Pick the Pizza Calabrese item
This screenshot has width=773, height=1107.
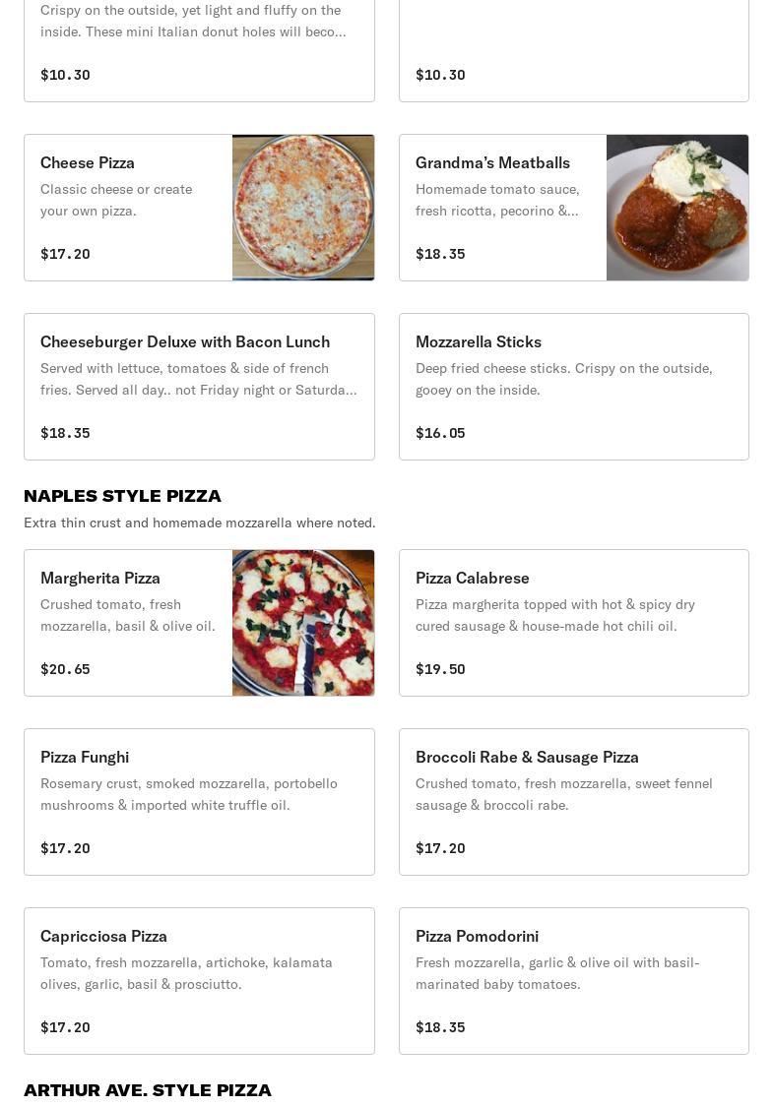[x=473, y=578]
